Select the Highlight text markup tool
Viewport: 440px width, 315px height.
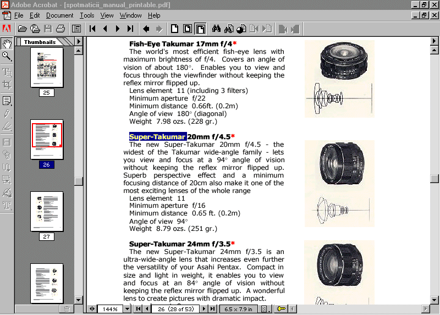(x=7, y=126)
